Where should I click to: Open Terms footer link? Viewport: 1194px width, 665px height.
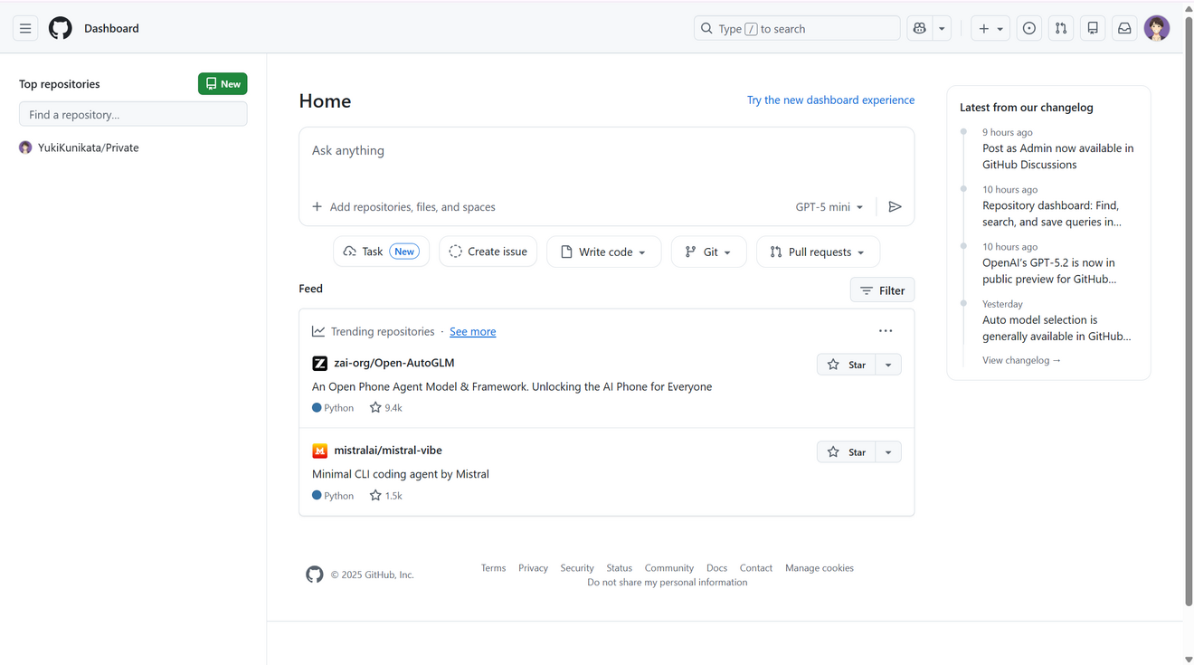[493, 568]
